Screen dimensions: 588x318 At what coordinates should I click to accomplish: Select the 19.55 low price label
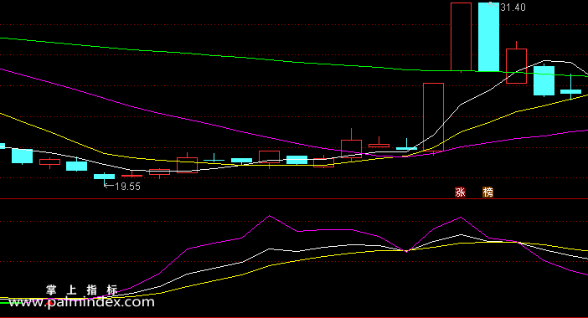127,186
